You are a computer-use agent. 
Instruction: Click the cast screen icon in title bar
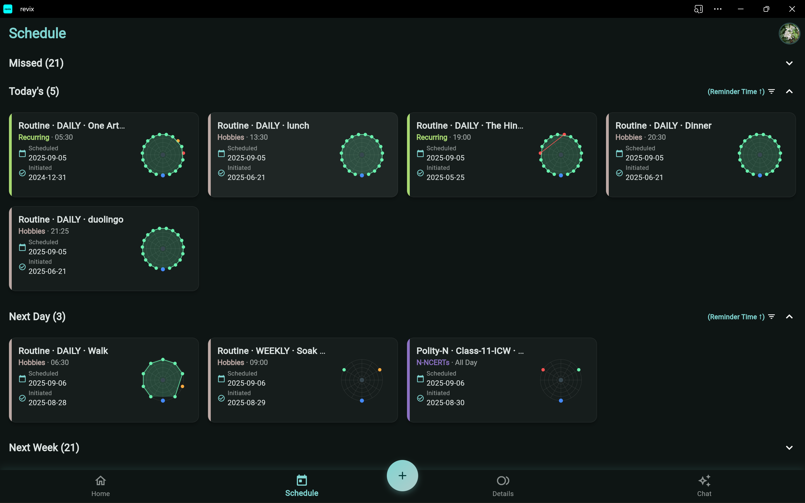pyautogui.click(x=698, y=9)
